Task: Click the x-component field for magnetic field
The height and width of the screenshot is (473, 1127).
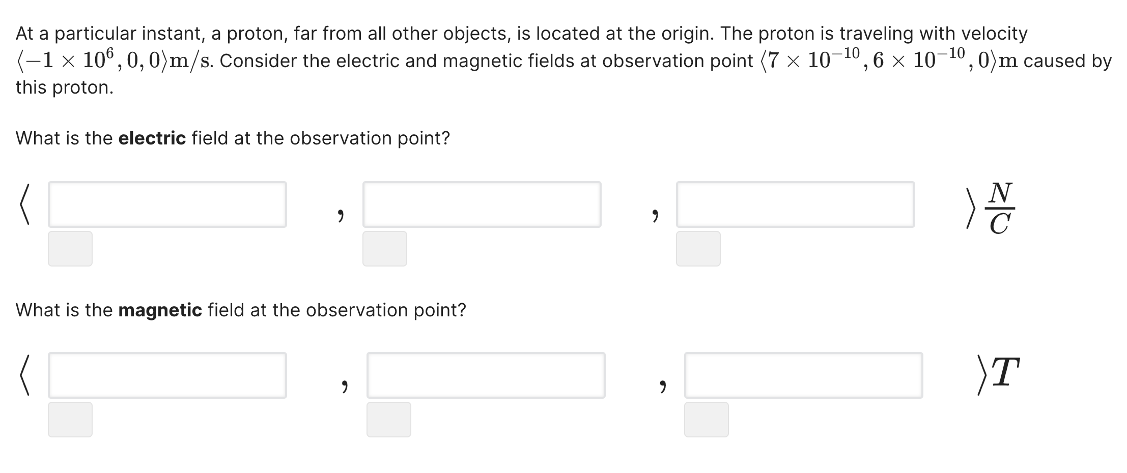Action: coord(168,375)
